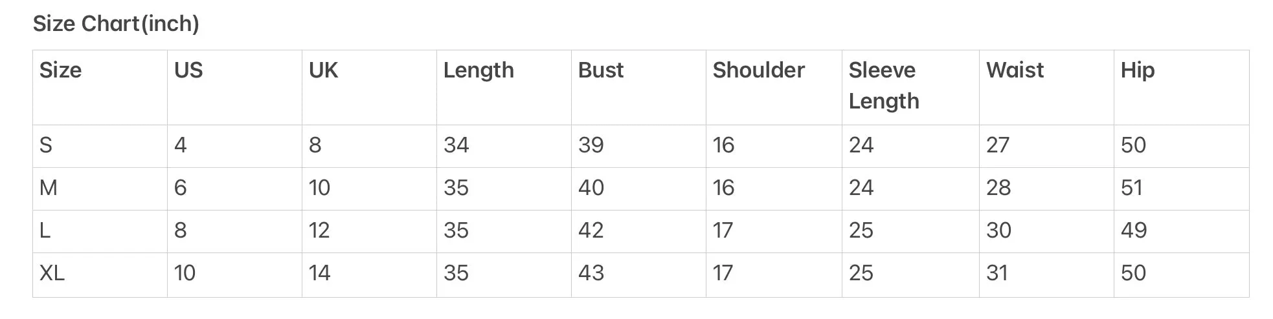Screen dimensions: 1273x319
Task: Click the S size row label
Action: 46,145
